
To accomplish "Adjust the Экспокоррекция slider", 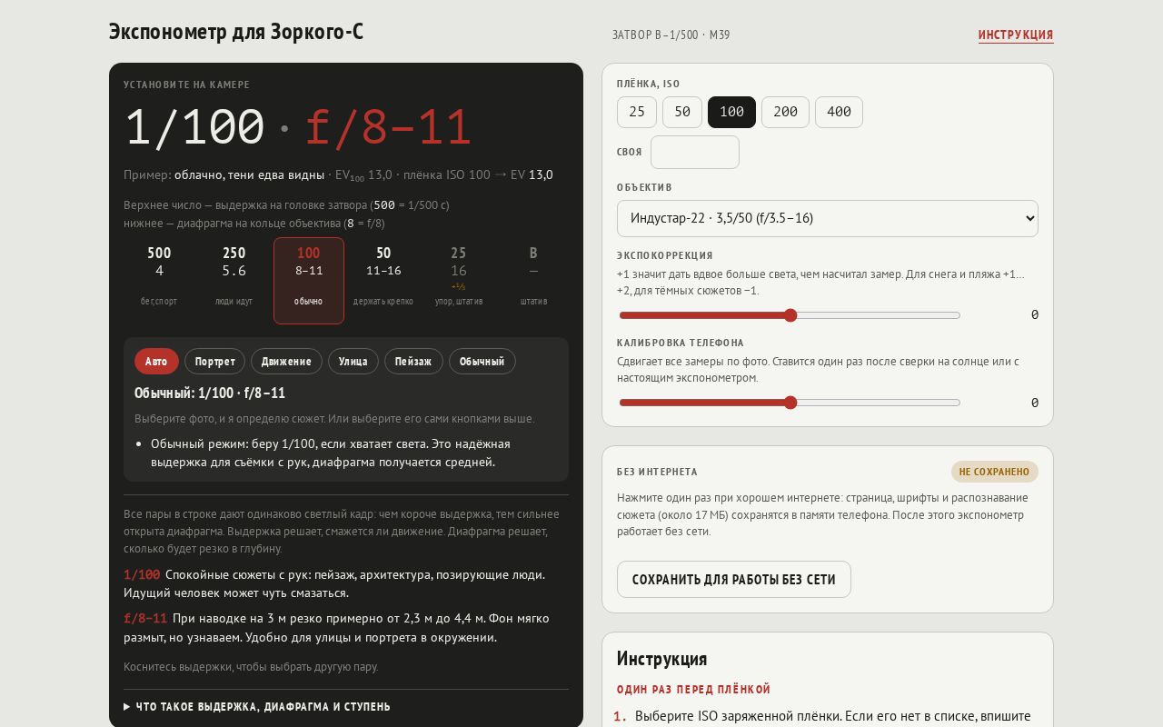I will tap(790, 315).
